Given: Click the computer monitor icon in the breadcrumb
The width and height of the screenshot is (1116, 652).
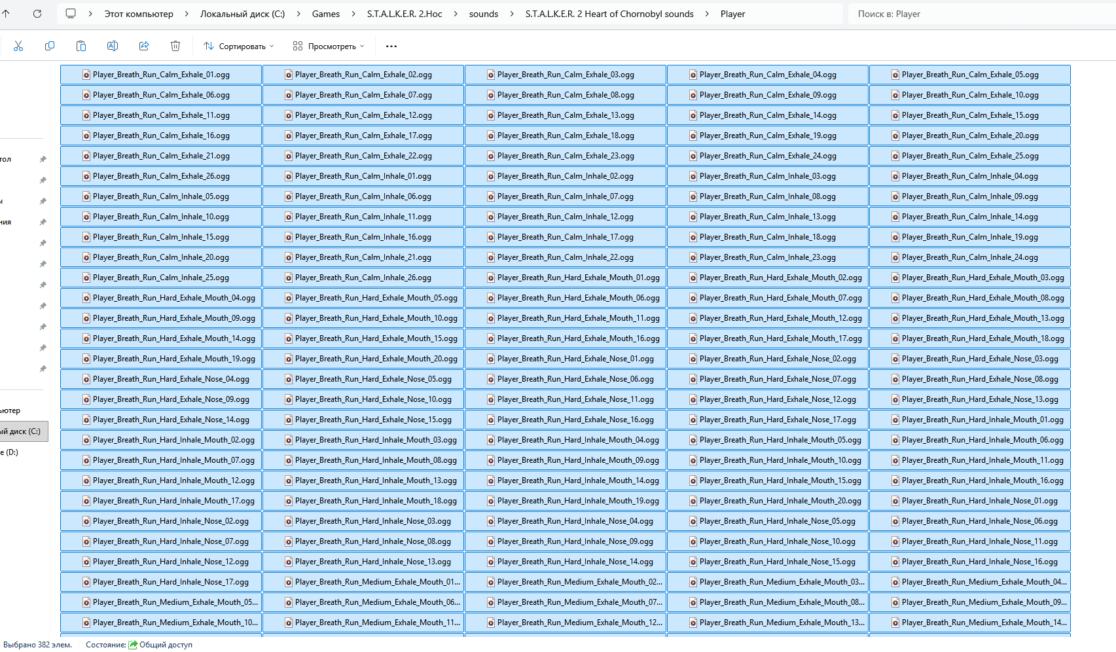Looking at the screenshot, I should coord(71,14).
